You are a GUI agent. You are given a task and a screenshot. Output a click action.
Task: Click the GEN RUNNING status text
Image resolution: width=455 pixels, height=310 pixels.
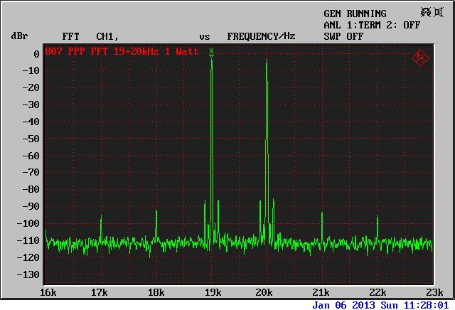(x=355, y=14)
